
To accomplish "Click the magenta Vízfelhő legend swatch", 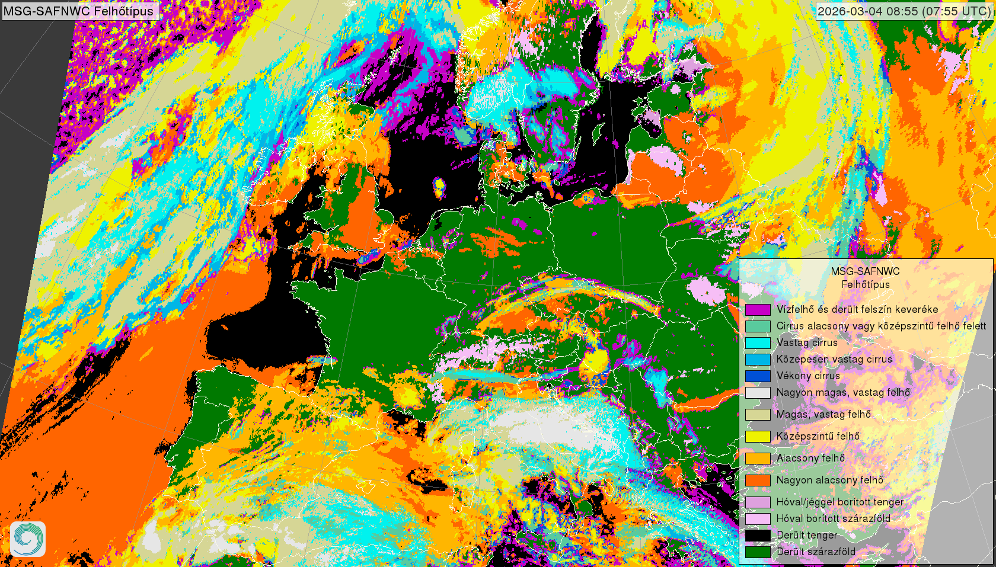I will 758,309.
